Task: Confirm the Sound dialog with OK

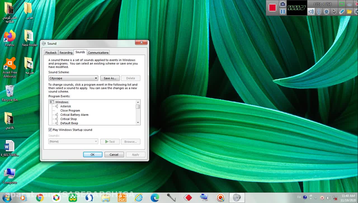Action: [x=93, y=155]
